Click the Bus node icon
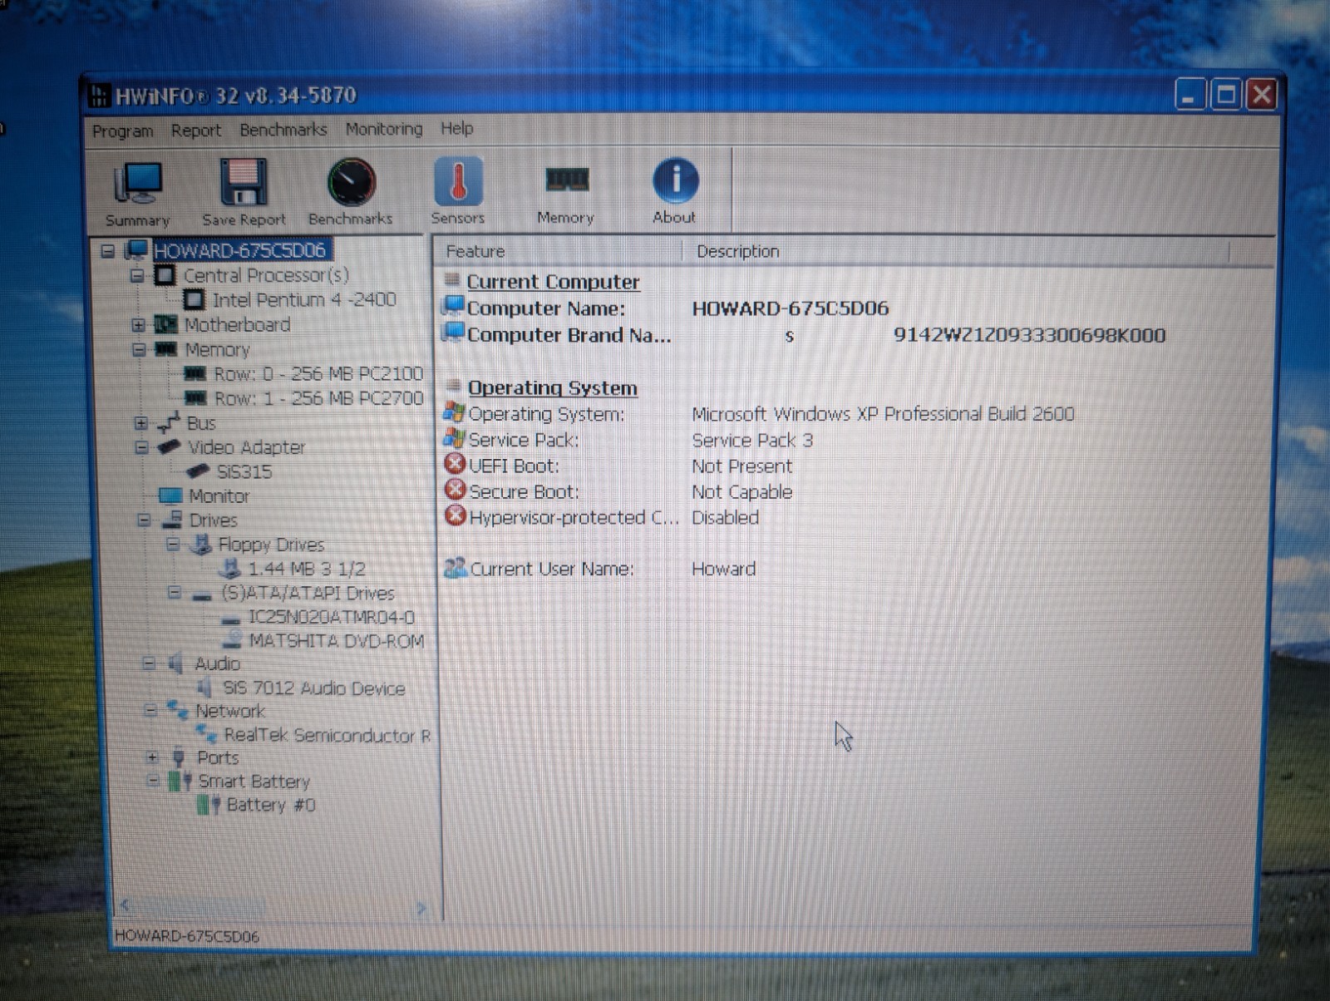1330x1001 pixels. click(x=169, y=422)
